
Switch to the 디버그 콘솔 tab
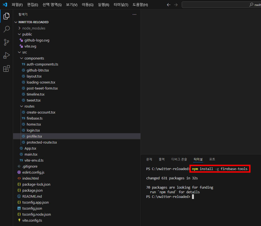(179, 159)
